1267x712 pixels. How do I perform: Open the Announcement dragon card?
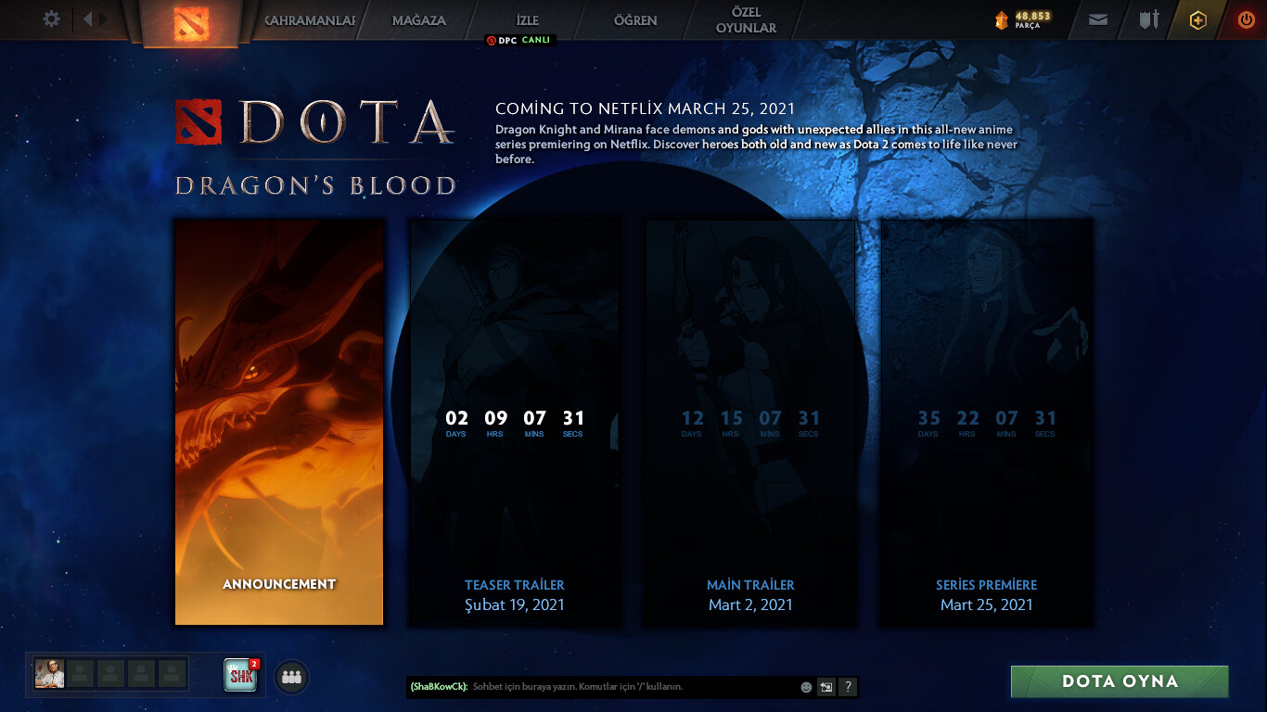[279, 422]
